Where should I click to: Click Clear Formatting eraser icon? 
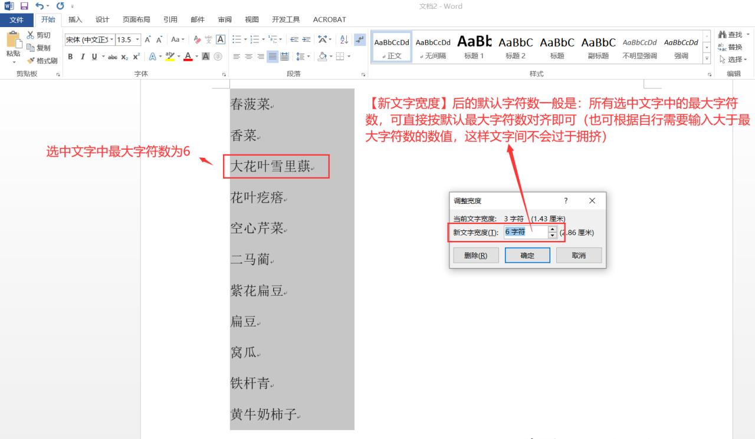coord(197,39)
